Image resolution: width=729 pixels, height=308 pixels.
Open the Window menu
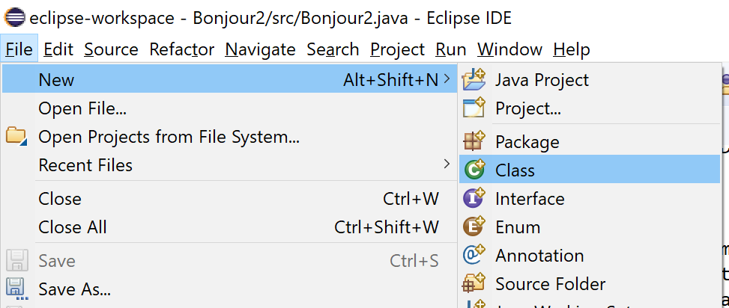(x=509, y=49)
